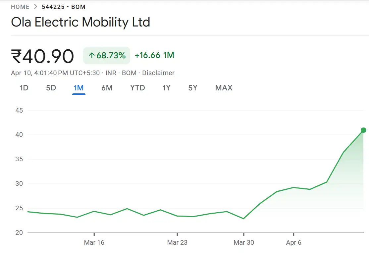The height and width of the screenshot is (253, 369).
Task: Select the 1Y time range
Action: tap(166, 88)
